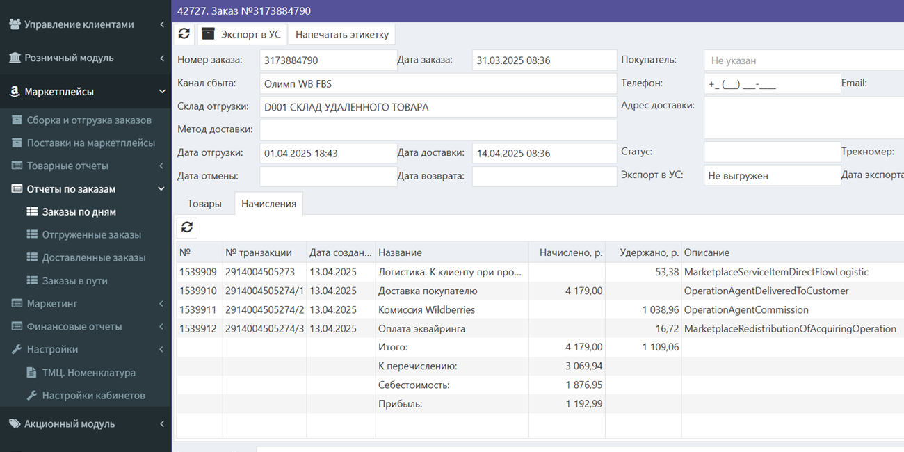This screenshot has height=452, width=904.
Task: Click the empty Метод доставки field
Action: click(x=438, y=130)
